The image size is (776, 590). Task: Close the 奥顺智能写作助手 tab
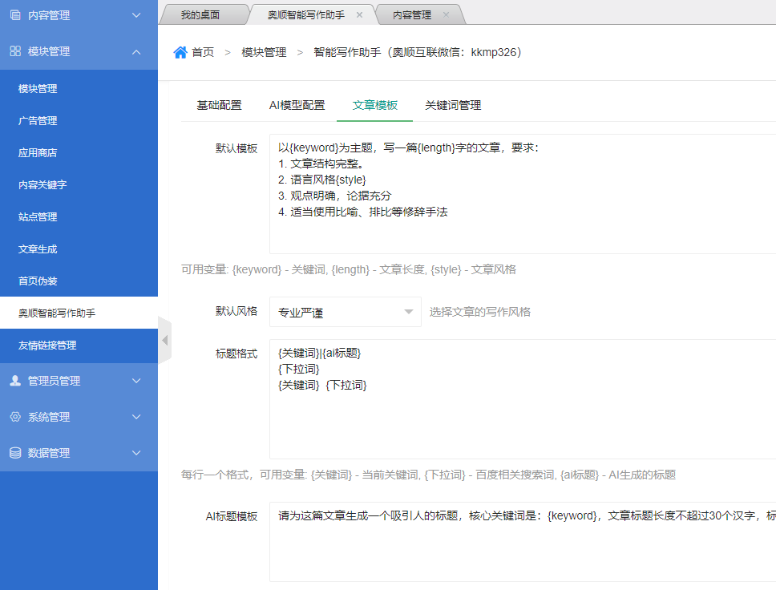(x=359, y=15)
